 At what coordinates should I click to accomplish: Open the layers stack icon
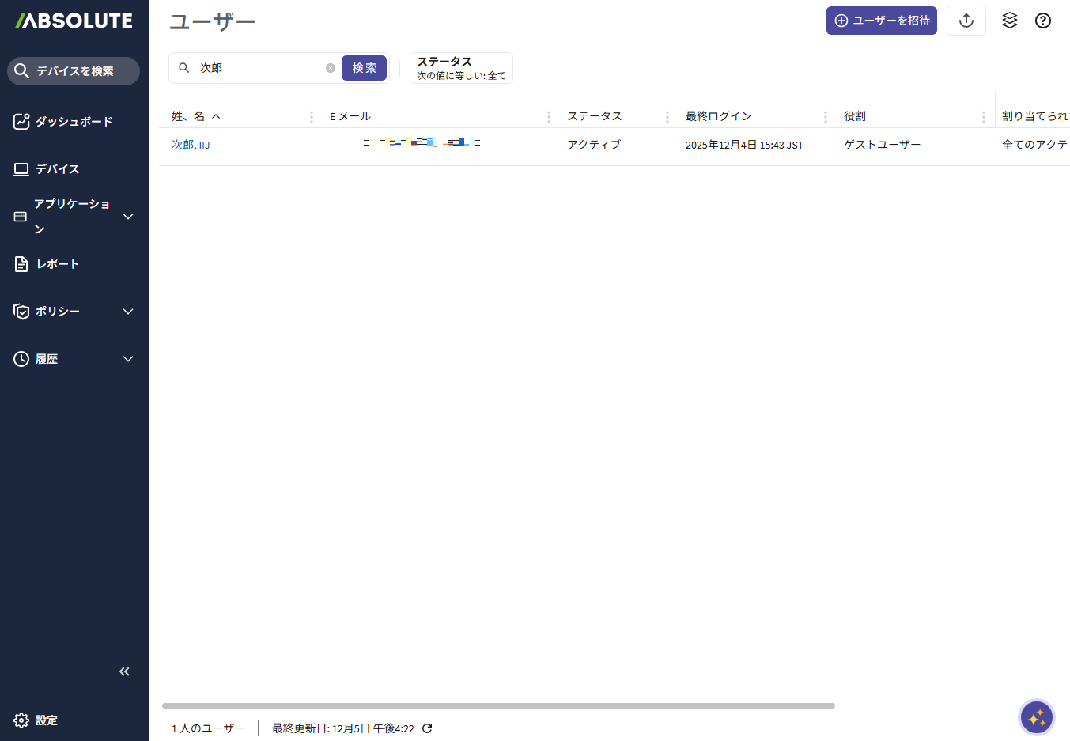pyautogui.click(x=1009, y=21)
